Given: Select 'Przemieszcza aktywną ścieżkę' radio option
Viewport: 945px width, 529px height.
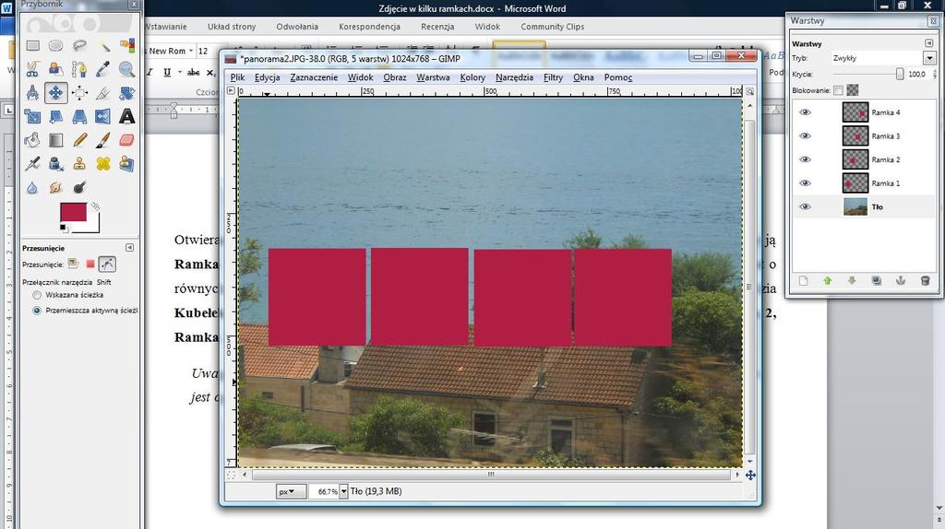Looking at the screenshot, I should (x=37, y=311).
